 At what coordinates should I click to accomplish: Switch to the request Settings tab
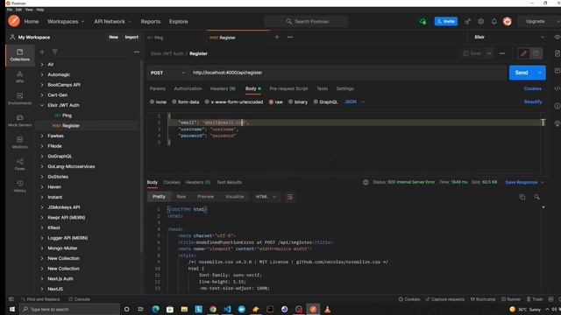coord(344,88)
